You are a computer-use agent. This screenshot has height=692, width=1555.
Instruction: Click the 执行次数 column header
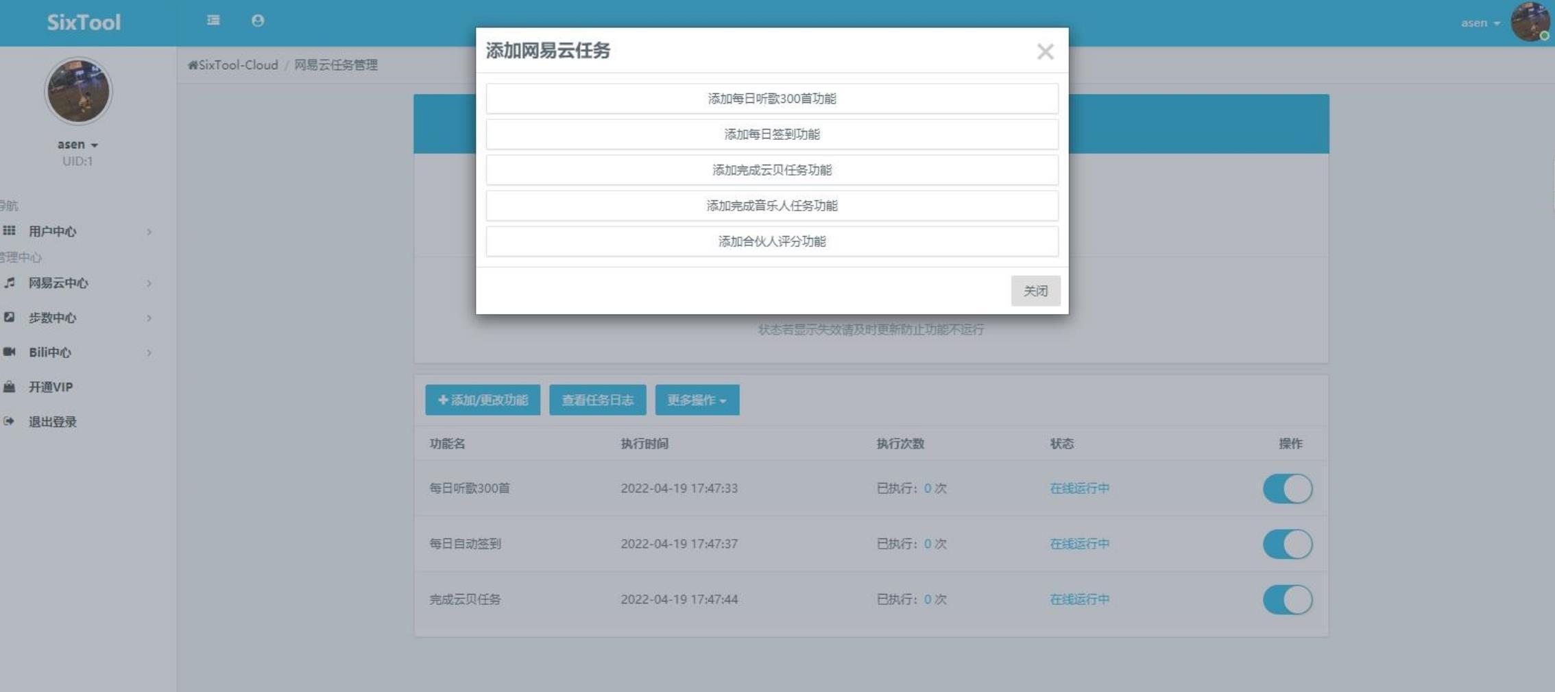[x=900, y=444]
